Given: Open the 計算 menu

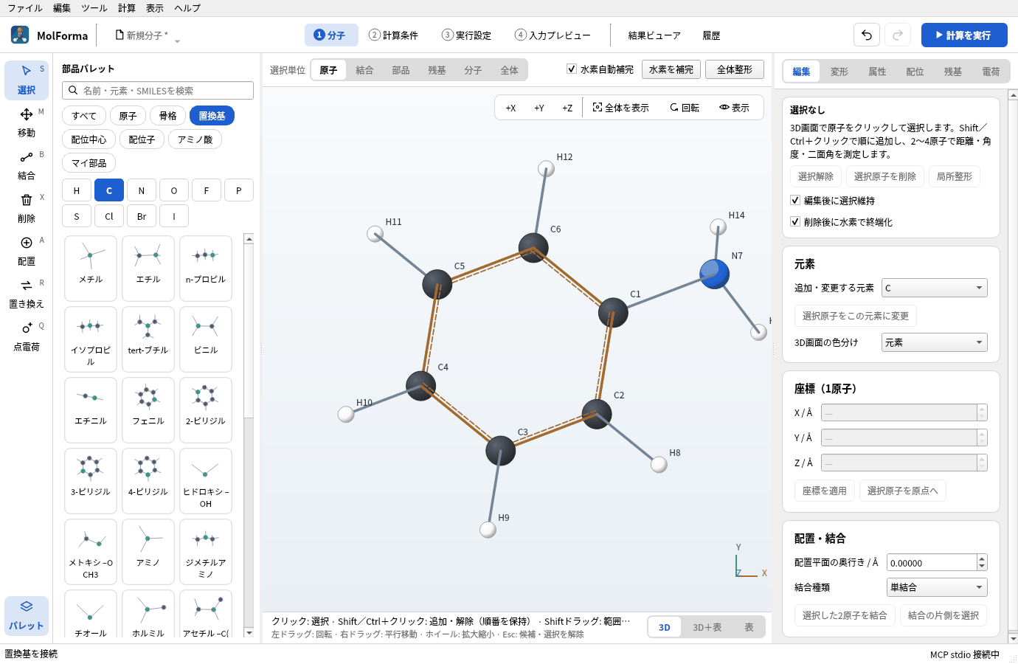Looking at the screenshot, I should (x=127, y=8).
